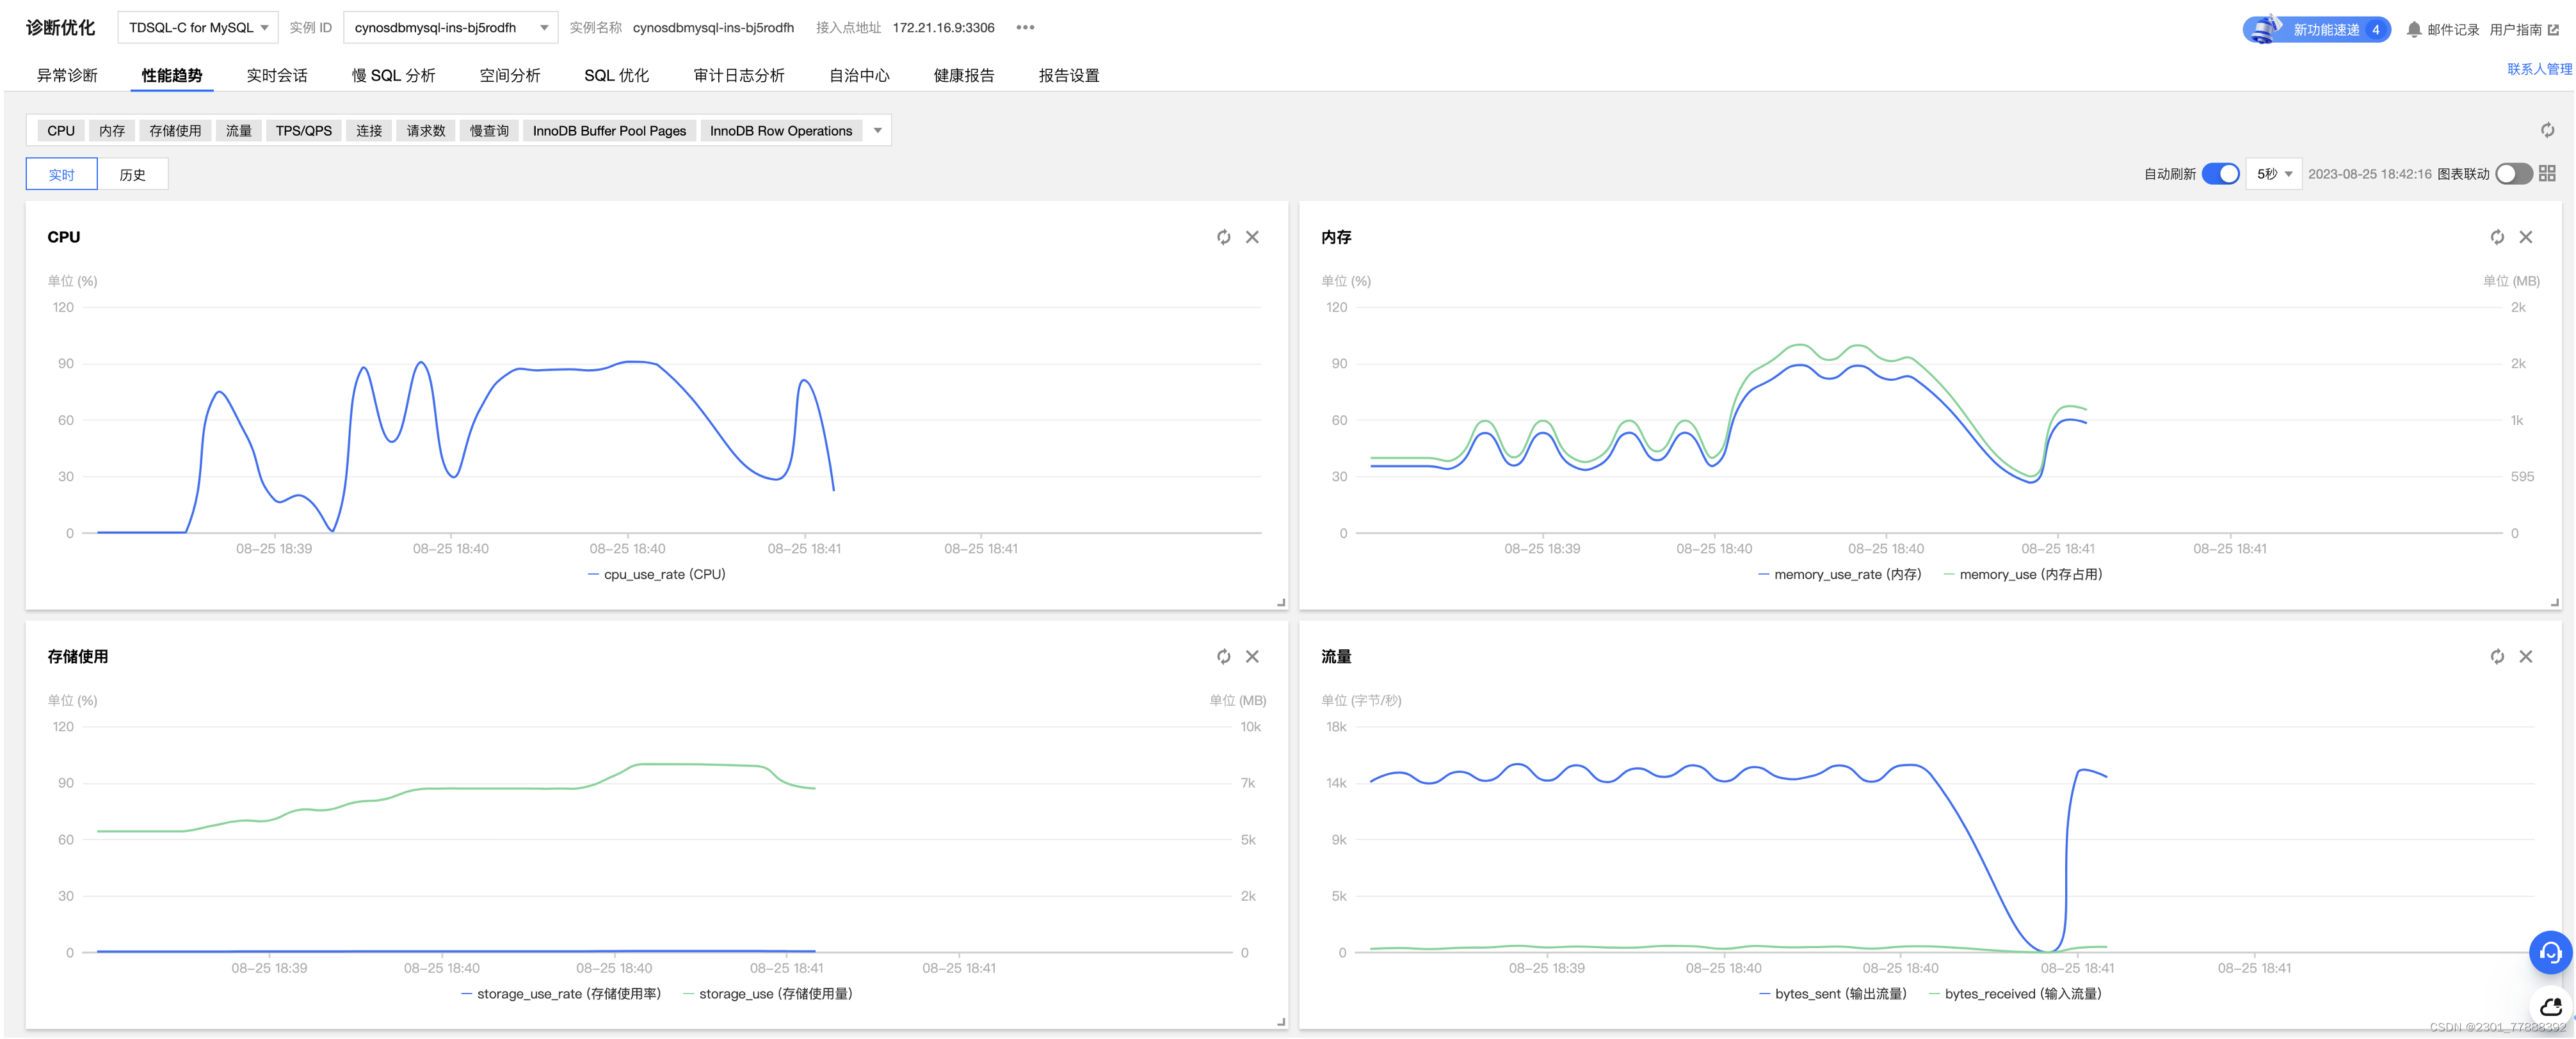
Task: Click the 流量 metric tag
Action: point(239,131)
